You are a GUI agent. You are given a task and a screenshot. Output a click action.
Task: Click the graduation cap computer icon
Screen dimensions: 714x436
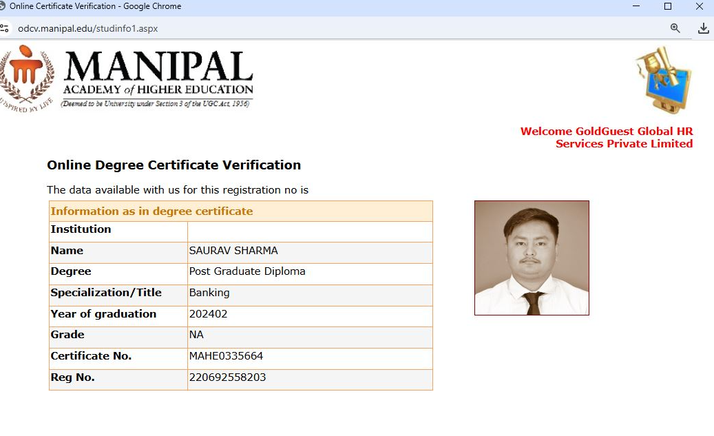663,81
